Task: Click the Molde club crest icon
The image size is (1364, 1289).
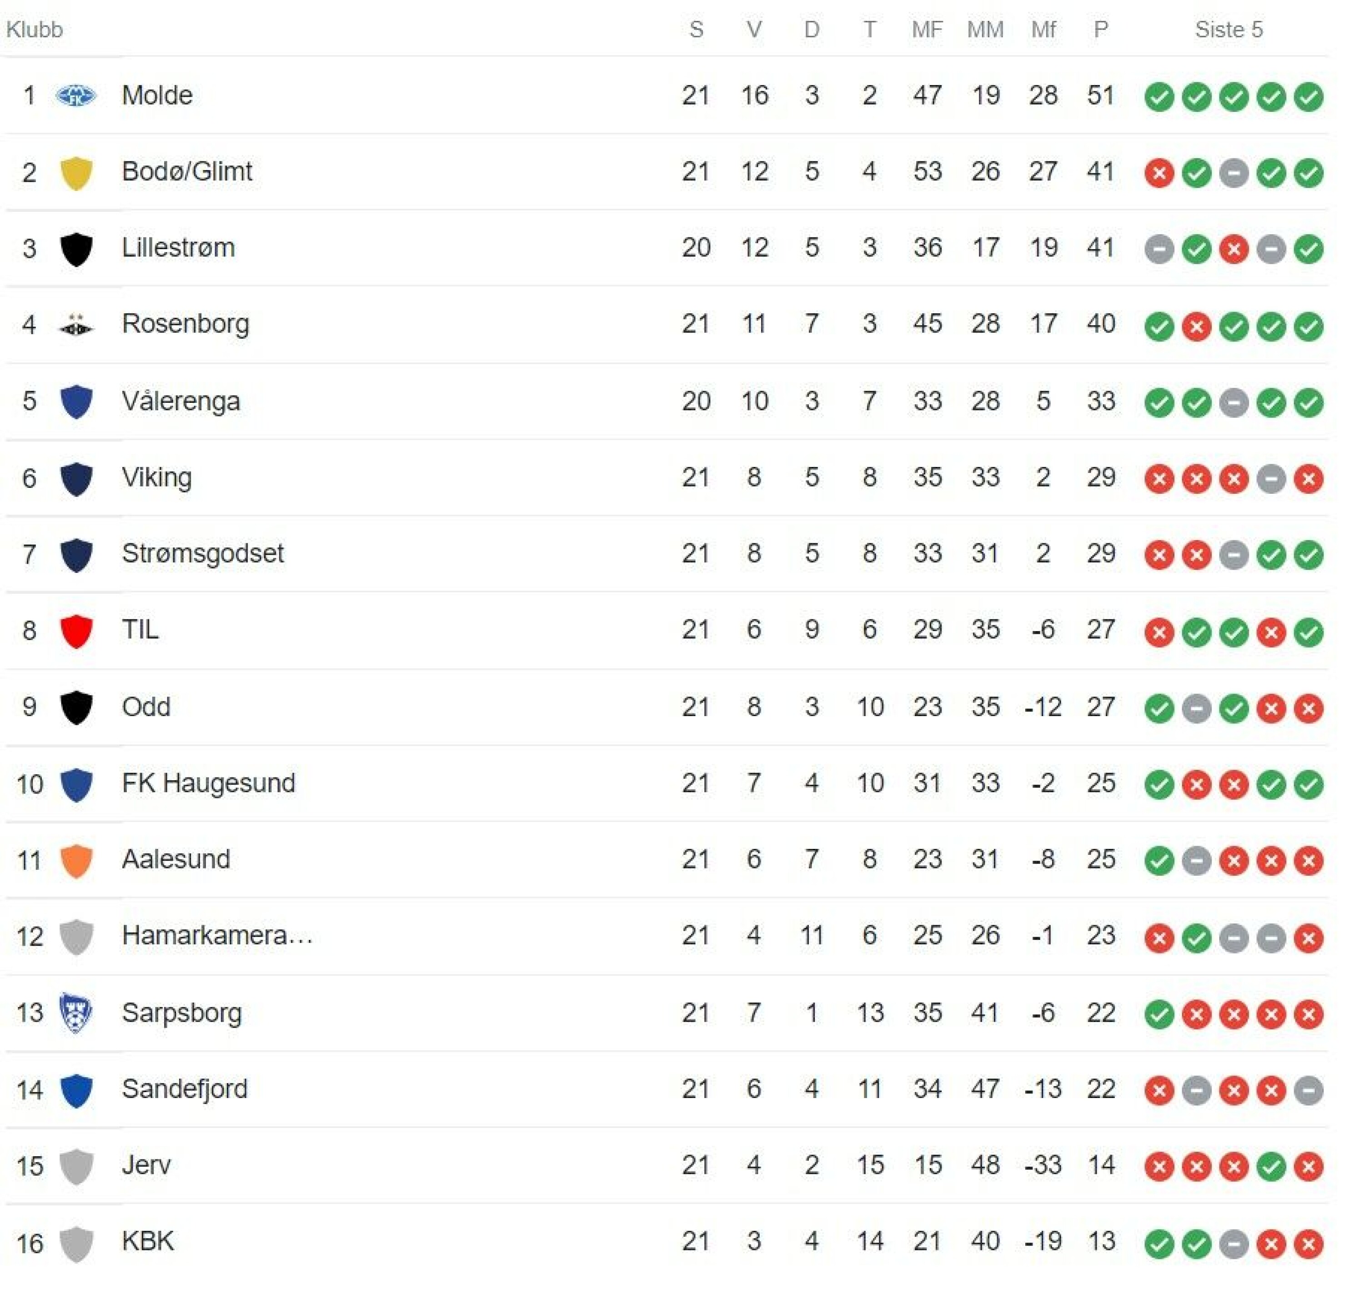Action: coord(75,95)
